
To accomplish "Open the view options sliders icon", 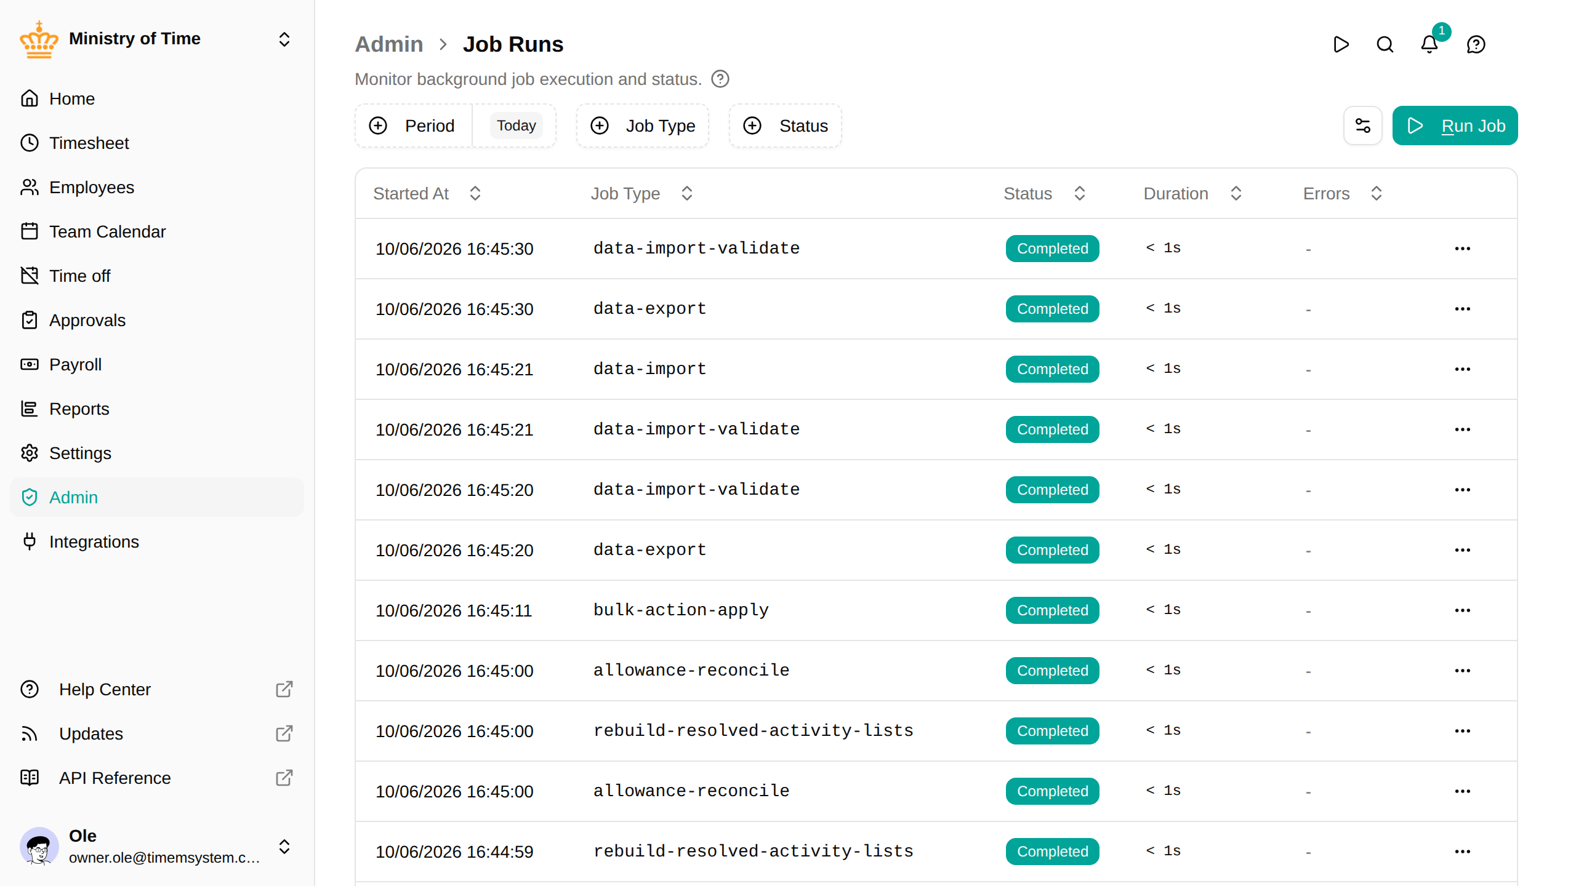I will (x=1363, y=126).
